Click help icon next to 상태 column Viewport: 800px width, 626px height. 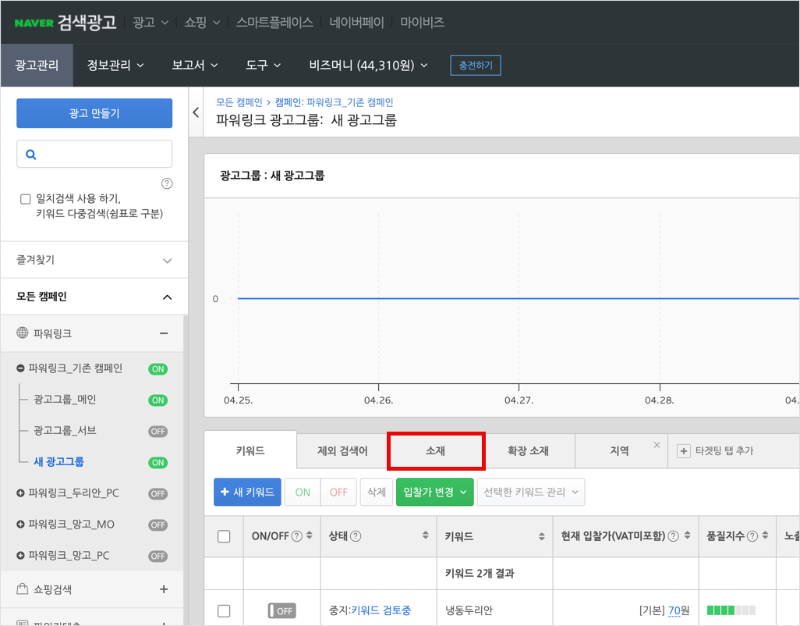point(356,536)
